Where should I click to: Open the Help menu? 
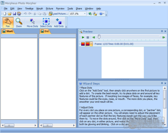click(x=99, y=9)
